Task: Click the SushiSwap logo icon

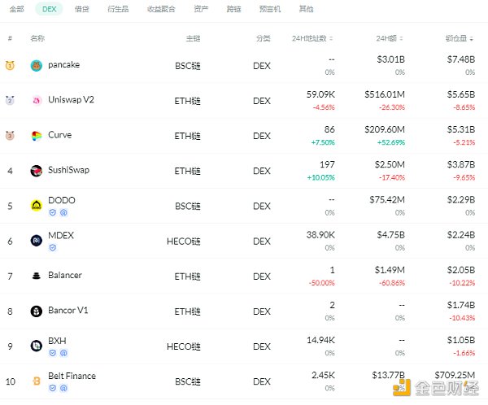Action: (36, 171)
